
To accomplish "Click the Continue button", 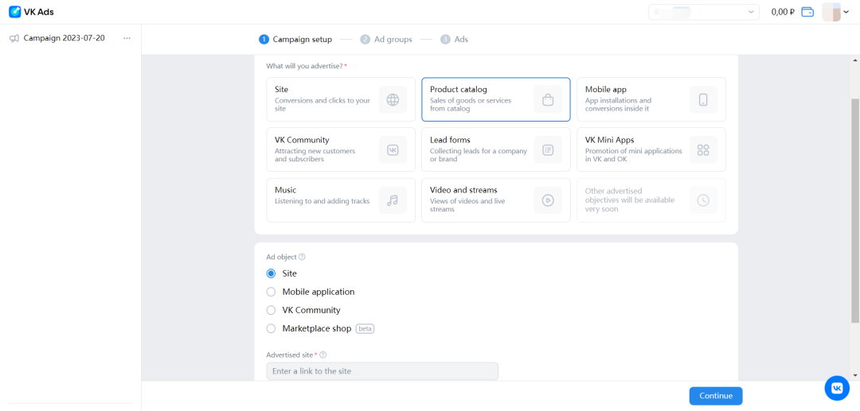I will (716, 396).
